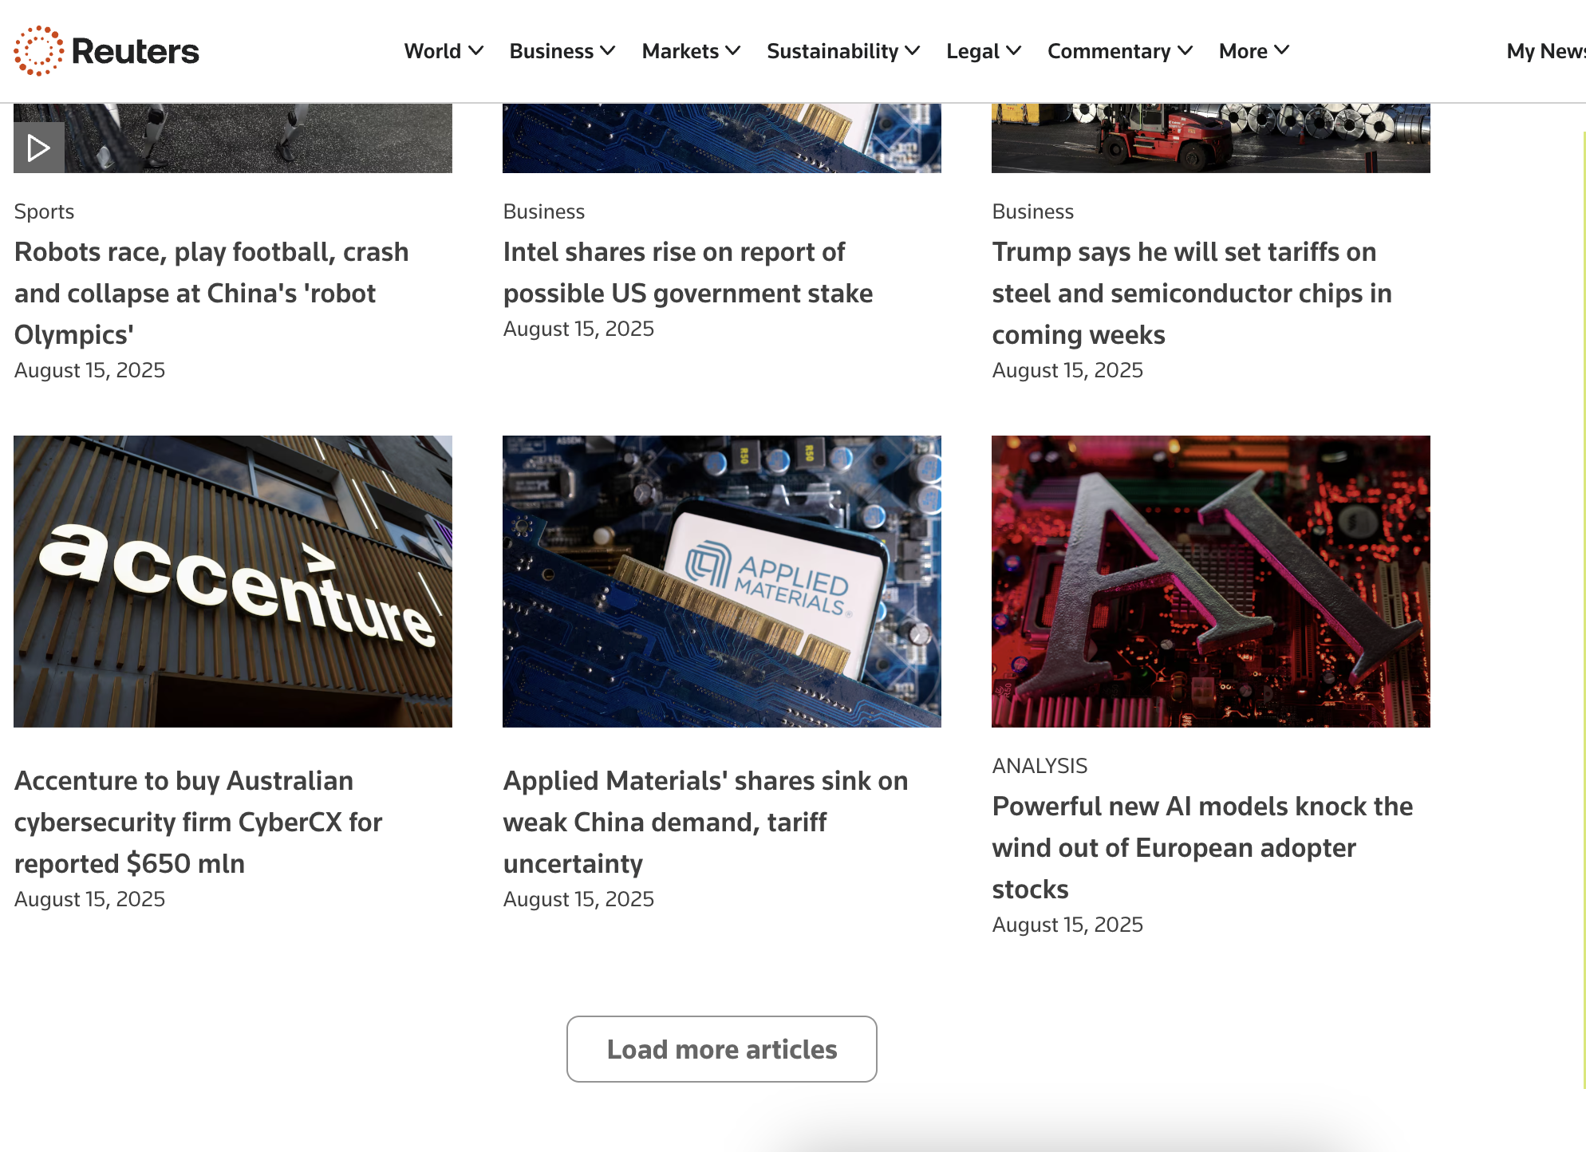Read the Intel shares rise headline

(687, 273)
